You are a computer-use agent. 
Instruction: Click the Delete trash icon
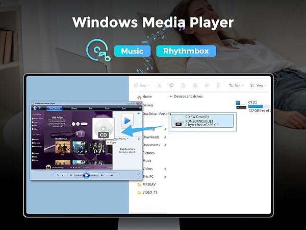click(x=219, y=85)
